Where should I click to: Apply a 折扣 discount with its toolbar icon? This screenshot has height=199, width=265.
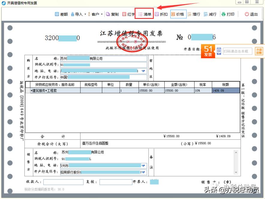click(161, 14)
